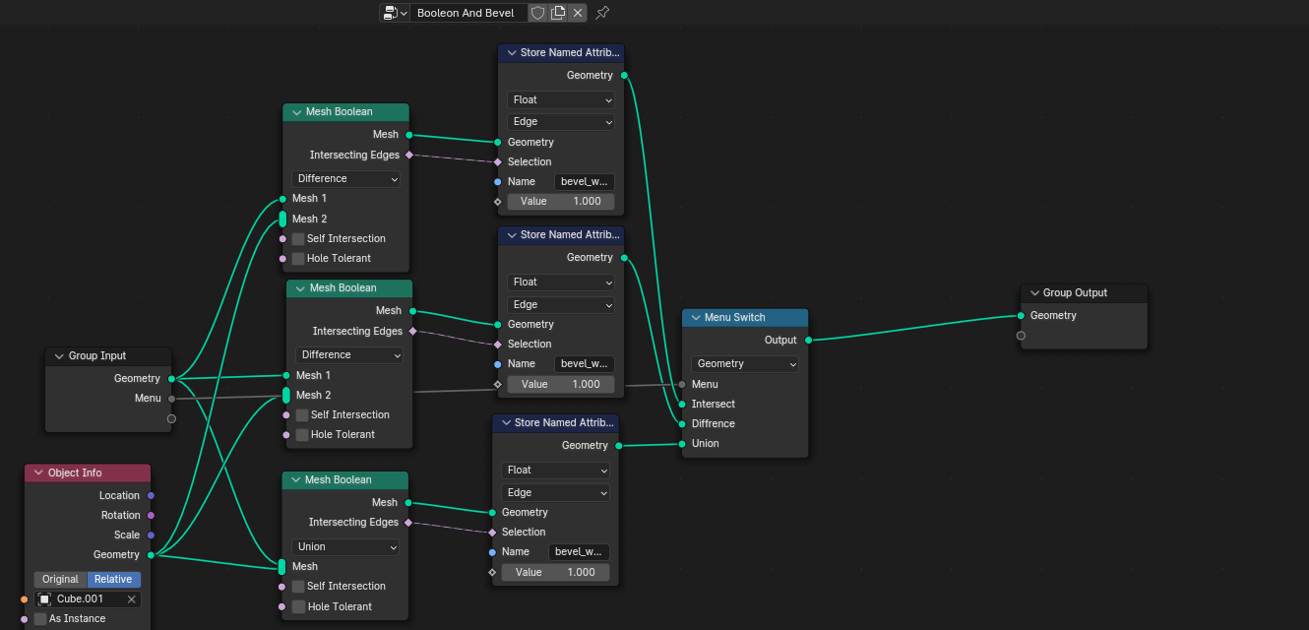Click the object icon beside Cube.001
The height and width of the screenshot is (630, 1309).
point(44,598)
